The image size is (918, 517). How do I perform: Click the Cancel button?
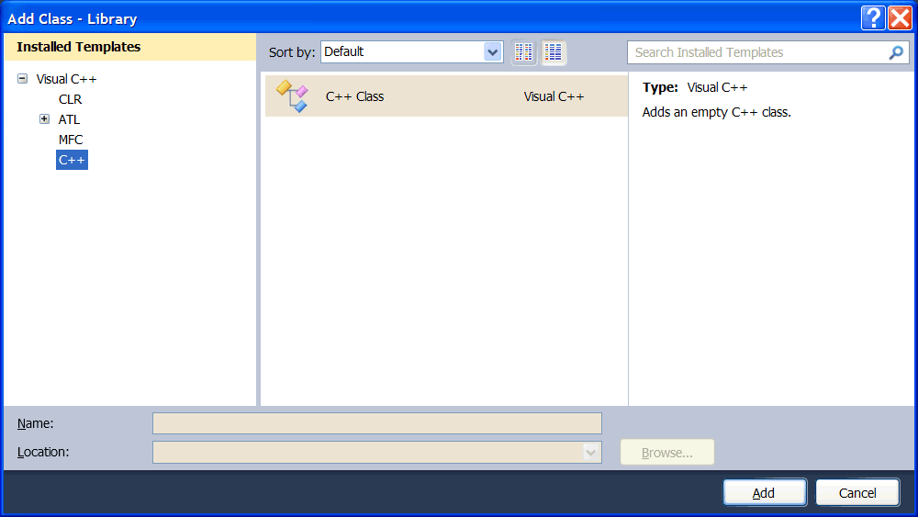pyautogui.click(x=857, y=492)
